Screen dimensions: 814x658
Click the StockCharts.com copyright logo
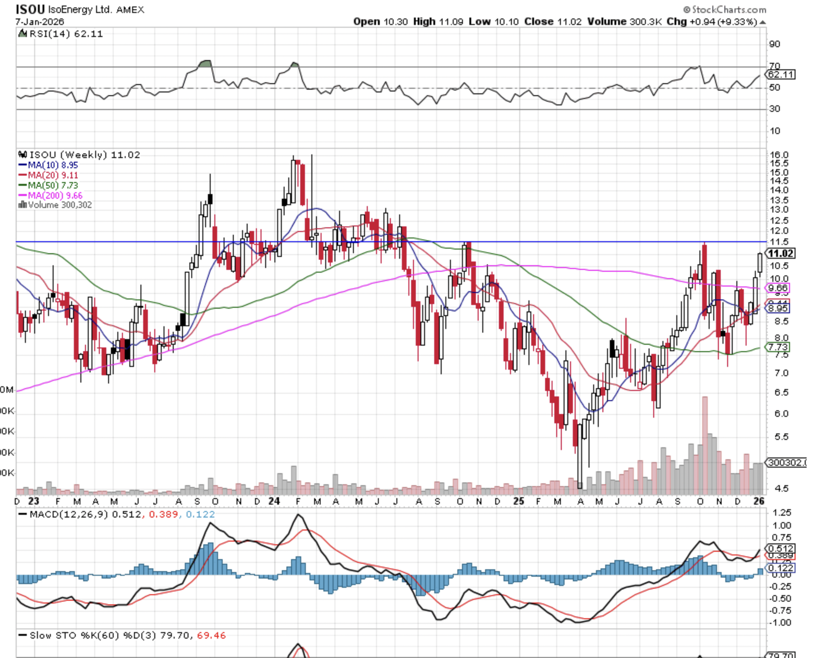(724, 9)
